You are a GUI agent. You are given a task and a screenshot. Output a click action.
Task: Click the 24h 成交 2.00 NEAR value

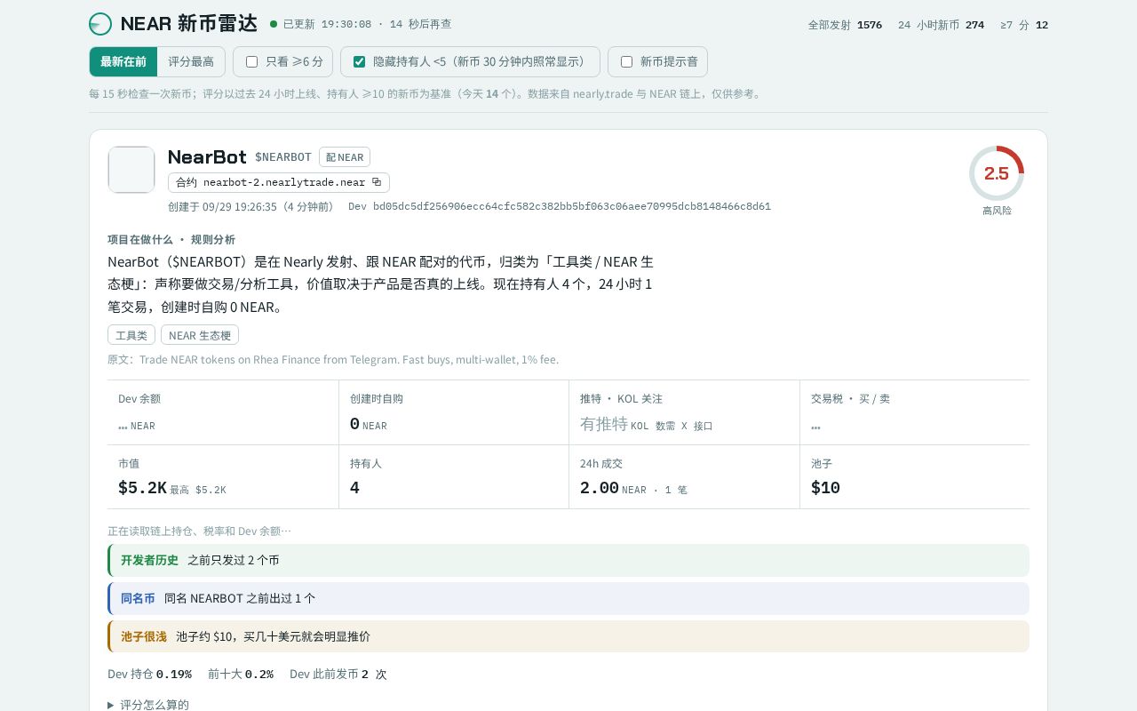(633, 488)
